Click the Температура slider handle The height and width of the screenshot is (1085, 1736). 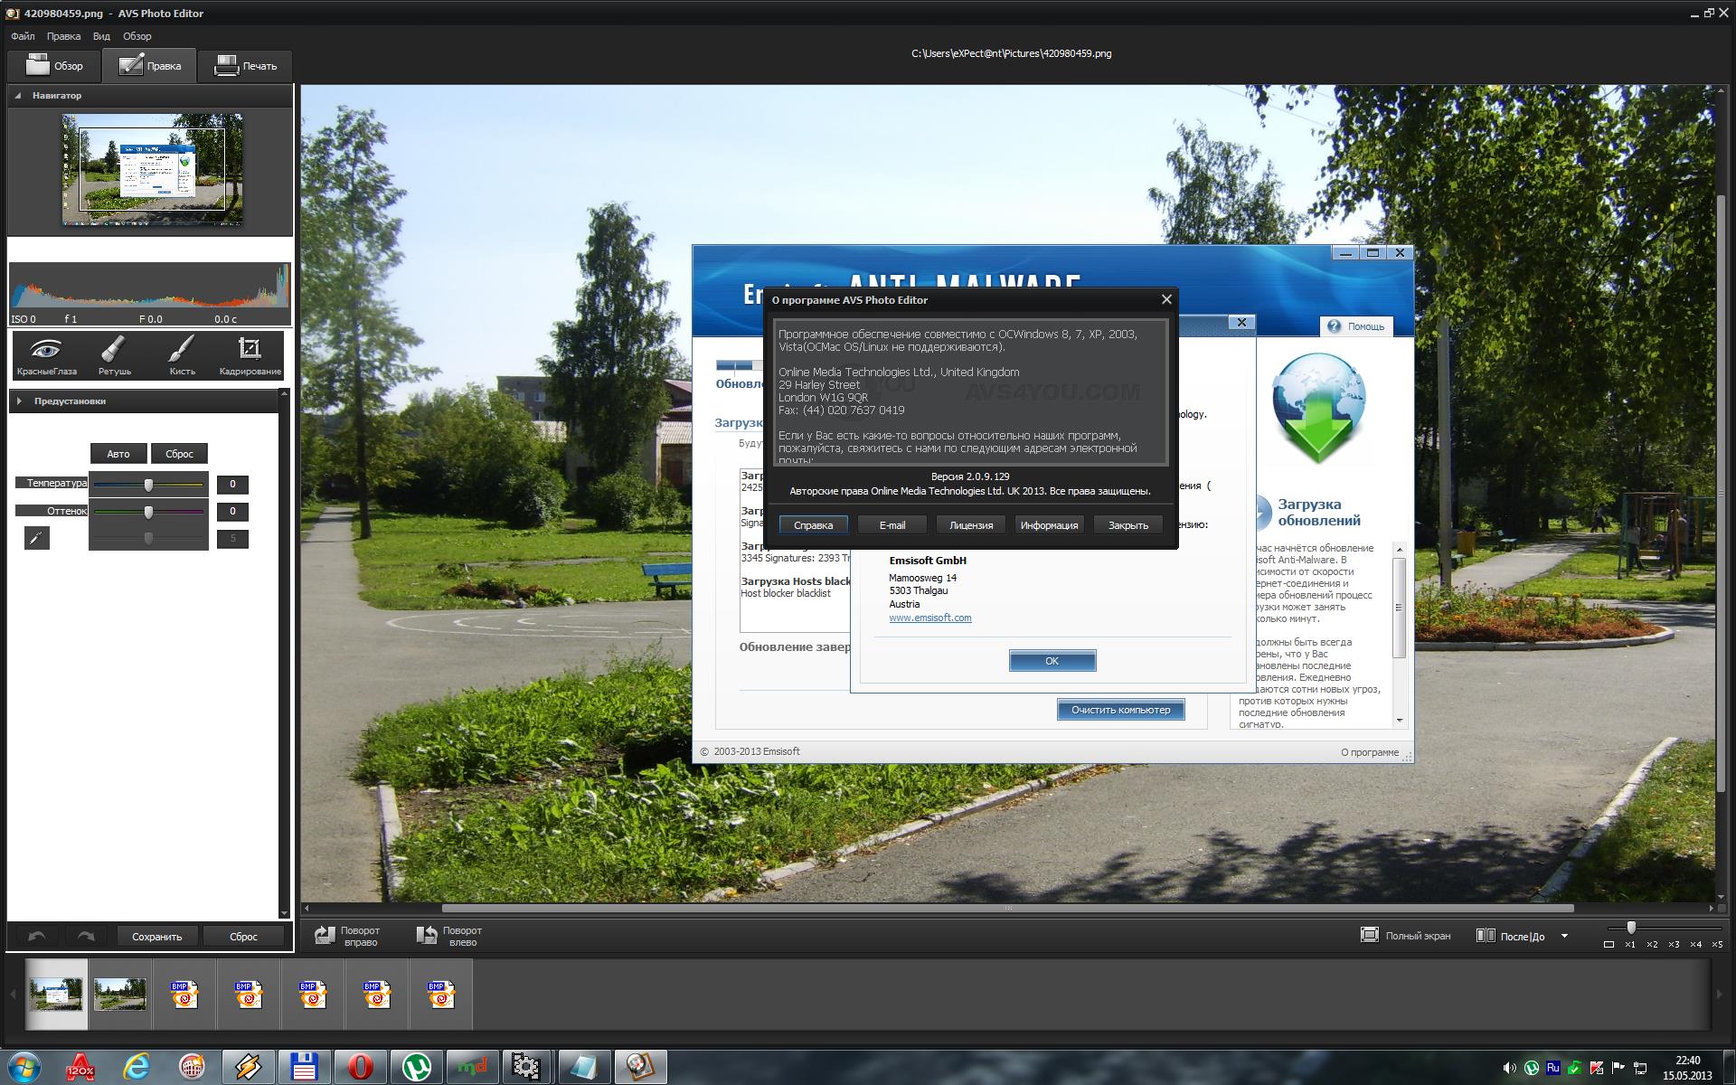click(148, 485)
